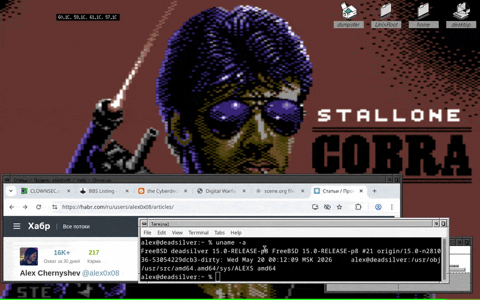Screen dimensions: 480x300
Task: Go back in Chromium history
Action: (11, 207)
